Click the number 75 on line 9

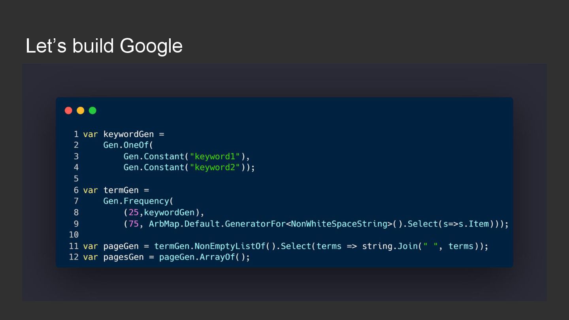point(134,224)
